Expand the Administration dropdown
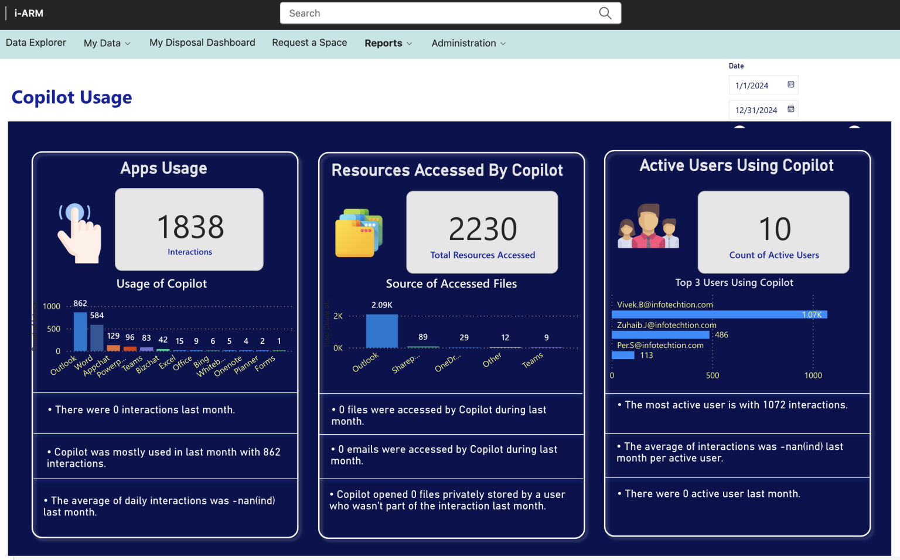The height and width of the screenshot is (560, 900). [468, 43]
